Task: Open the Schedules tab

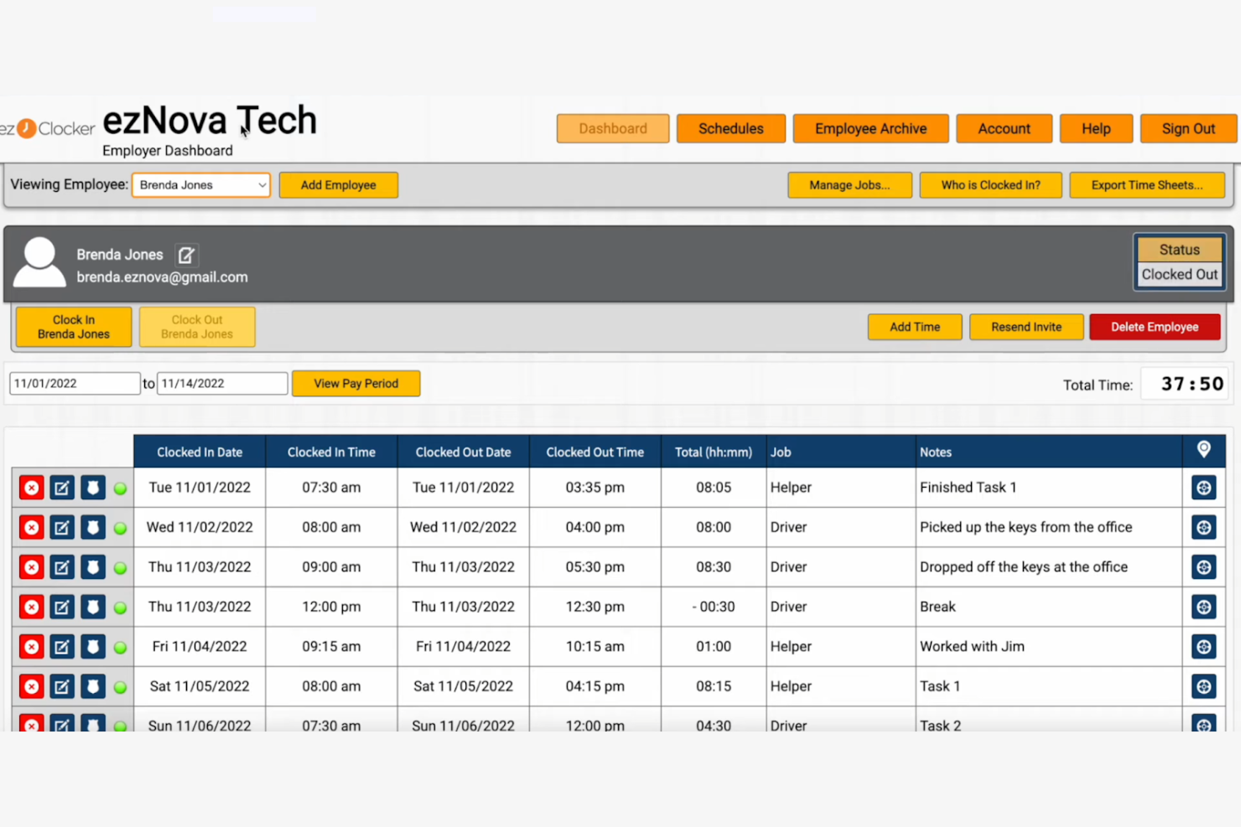Action: tap(731, 129)
